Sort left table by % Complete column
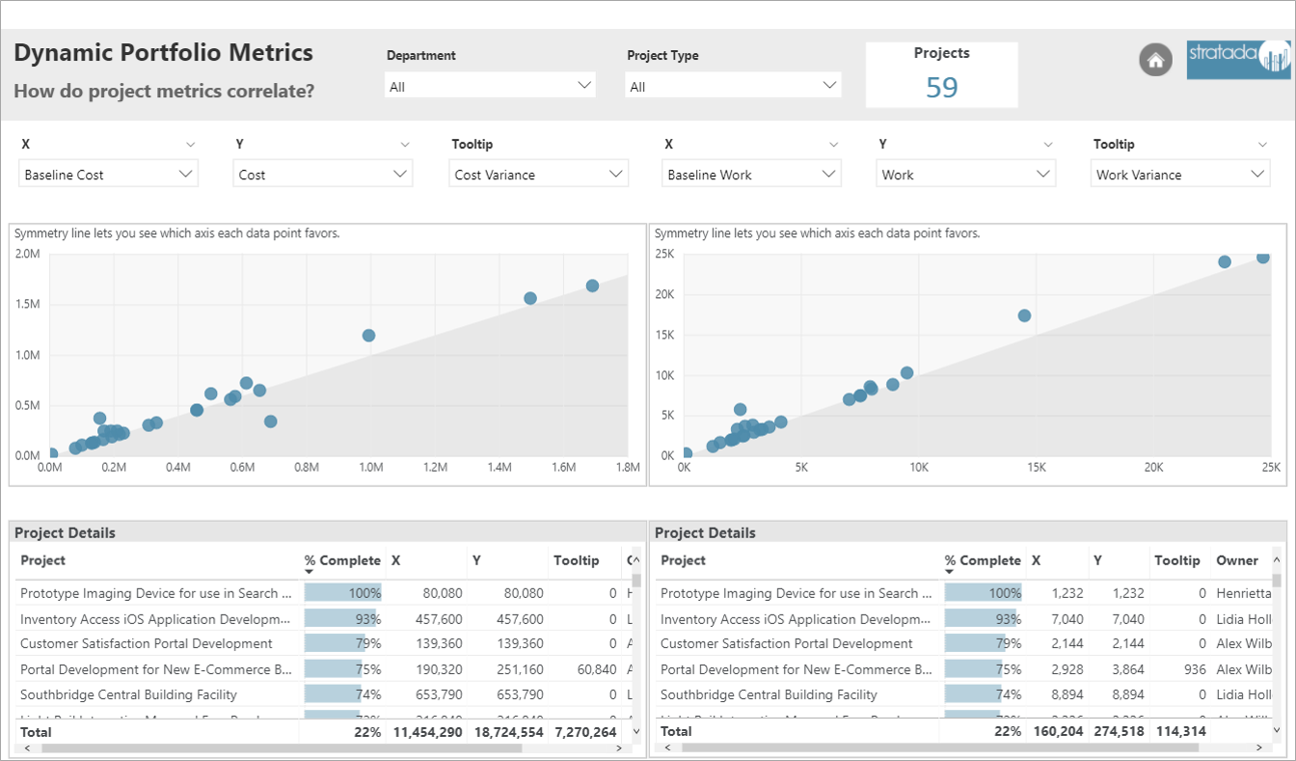Viewport: 1296px width, 761px height. [342, 560]
